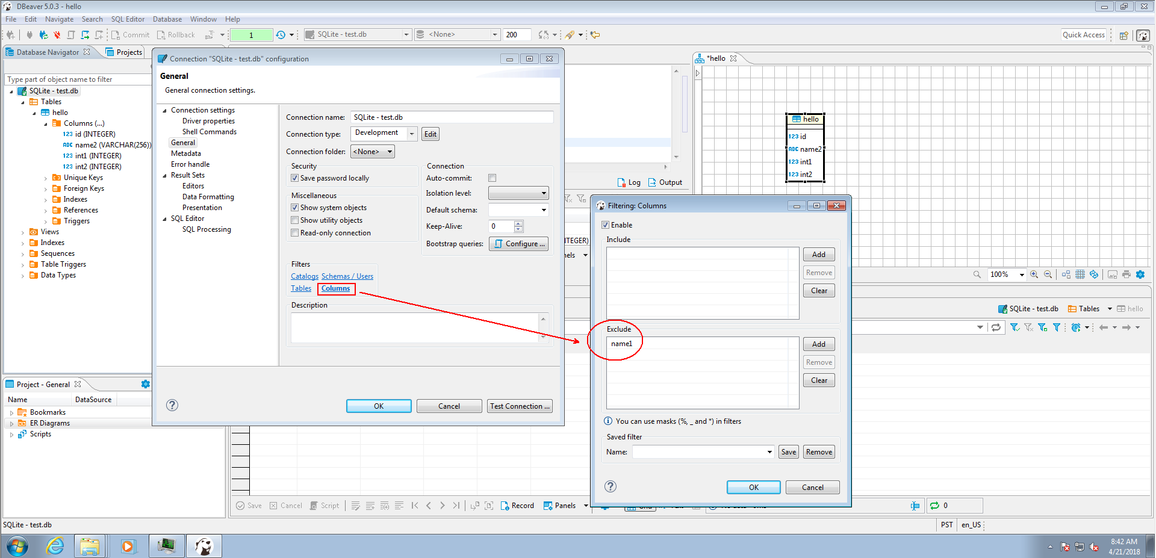Click the help icon in Connection configuration dialog
The width and height of the screenshot is (1156, 558).
pos(172,405)
